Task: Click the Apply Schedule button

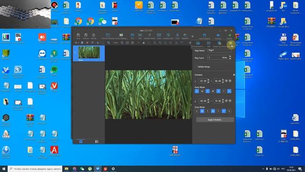Action: click(215, 120)
